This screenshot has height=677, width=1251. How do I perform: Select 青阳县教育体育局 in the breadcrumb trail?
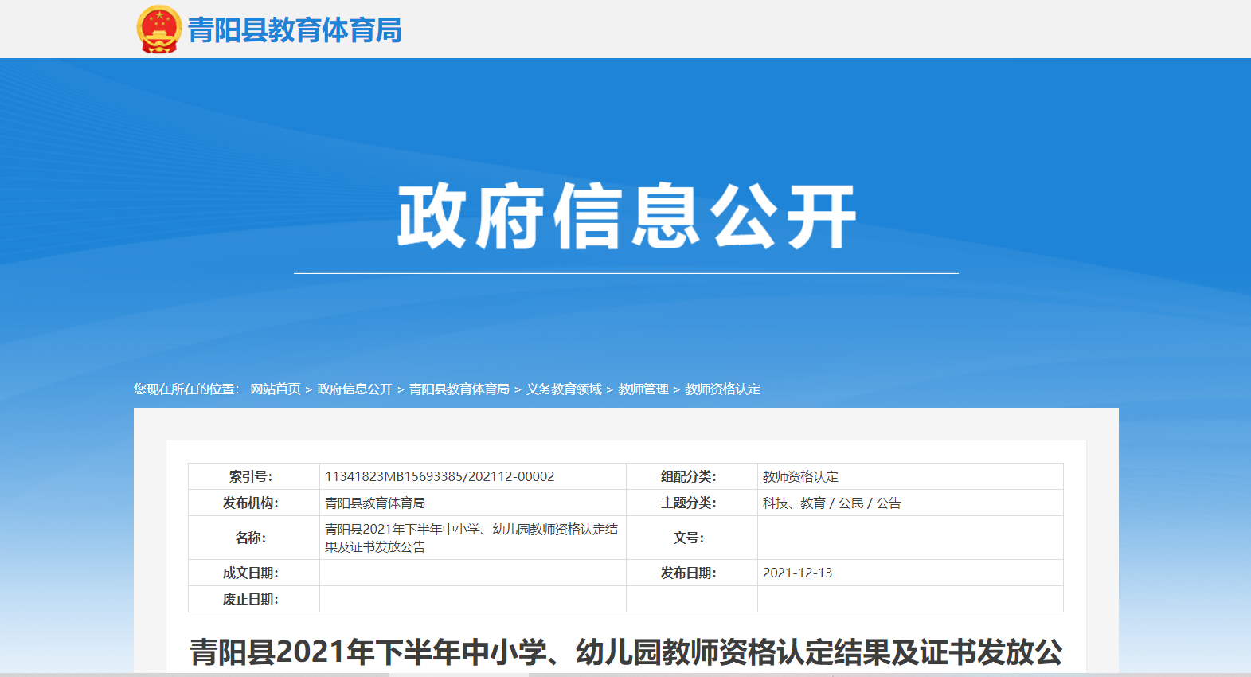click(x=459, y=389)
